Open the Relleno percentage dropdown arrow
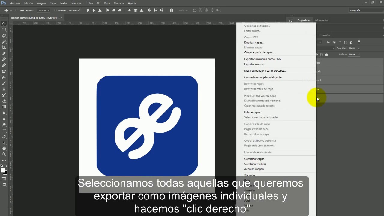Image resolution: width=384 pixels, height=216 pixels. tap(358, 55)
